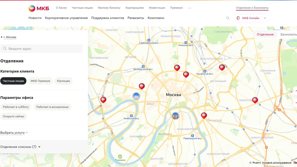Click the MKB logo in header
The image size is (297, 167).
39,8
